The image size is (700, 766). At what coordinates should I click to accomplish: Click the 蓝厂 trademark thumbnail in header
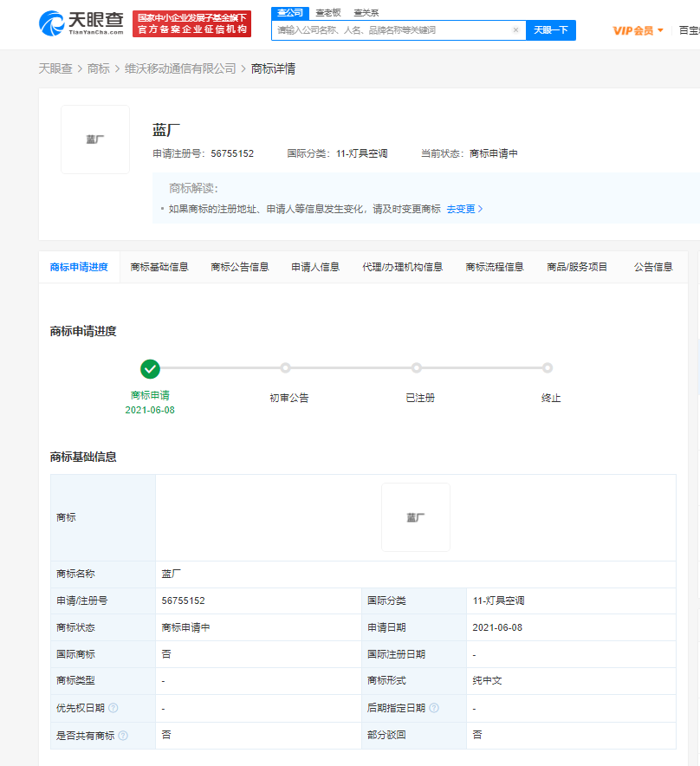coord(95,140)
